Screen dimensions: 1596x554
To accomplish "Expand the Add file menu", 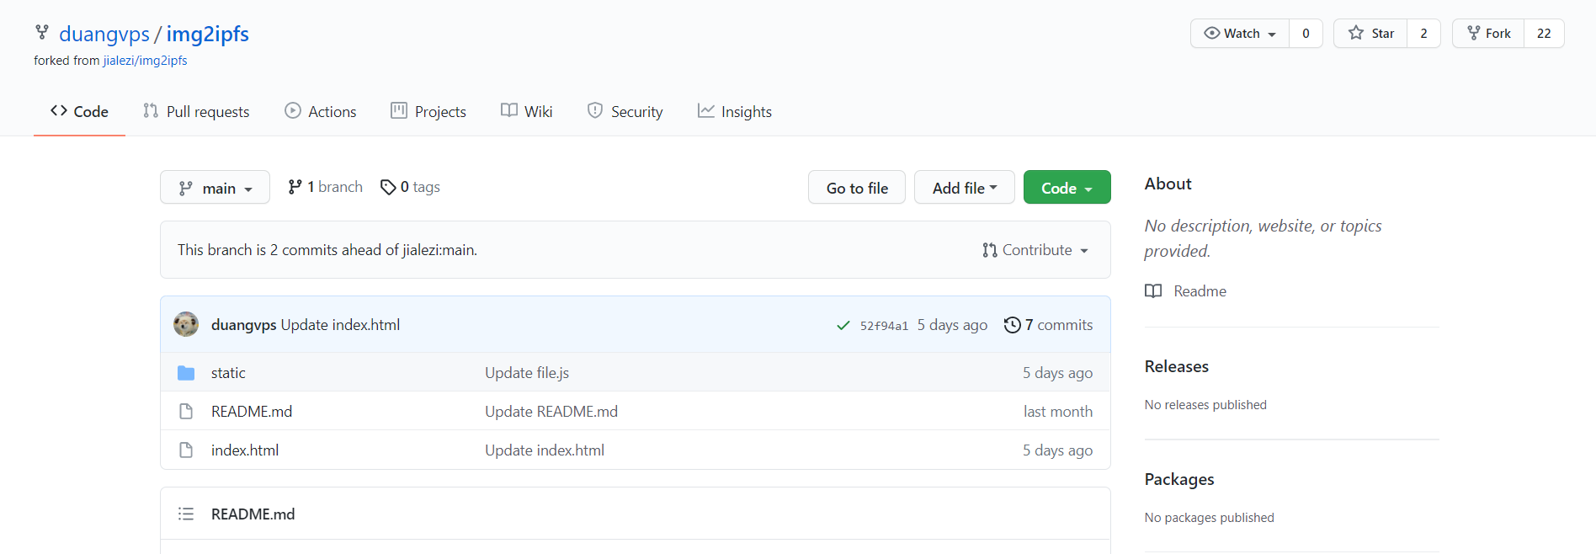I will pos(964,188).
